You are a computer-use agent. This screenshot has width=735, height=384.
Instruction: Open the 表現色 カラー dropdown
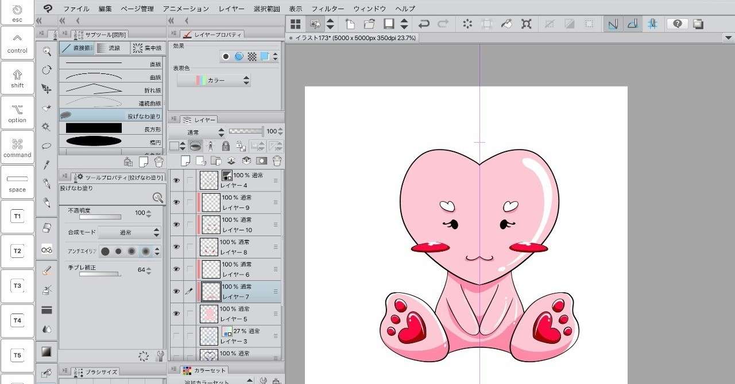point(214,80)
